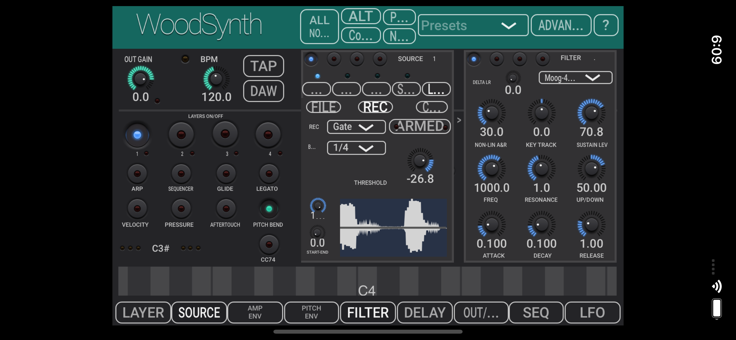Open the Moog-4 filter type dropdown
The width and height of the screenshot is (736, 340).
[x=575, y=78]
